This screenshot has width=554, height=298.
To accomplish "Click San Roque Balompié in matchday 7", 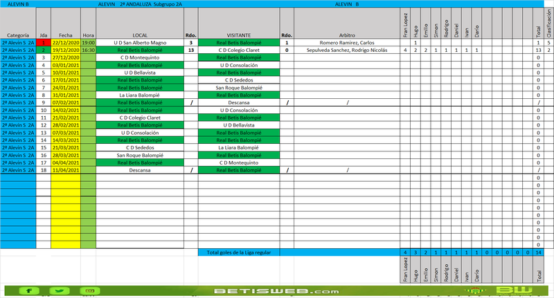I will [x=239, y=87].
